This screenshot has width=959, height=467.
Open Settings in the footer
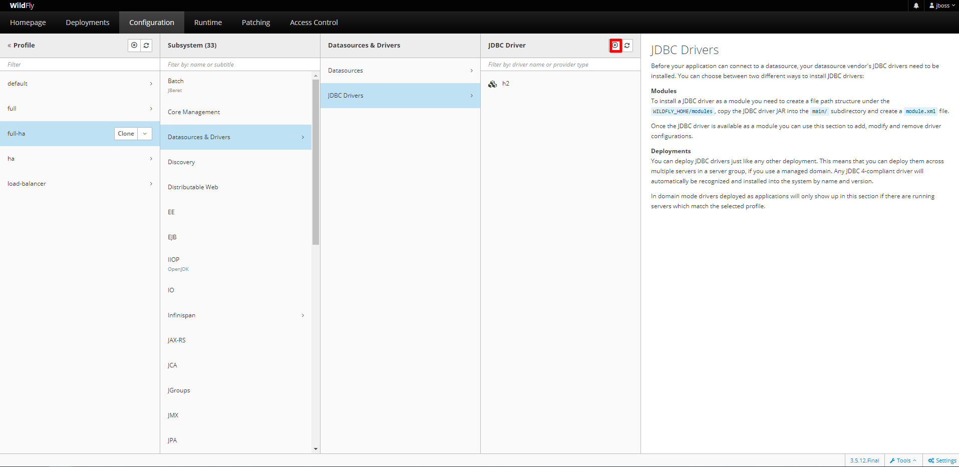(942, 460)
